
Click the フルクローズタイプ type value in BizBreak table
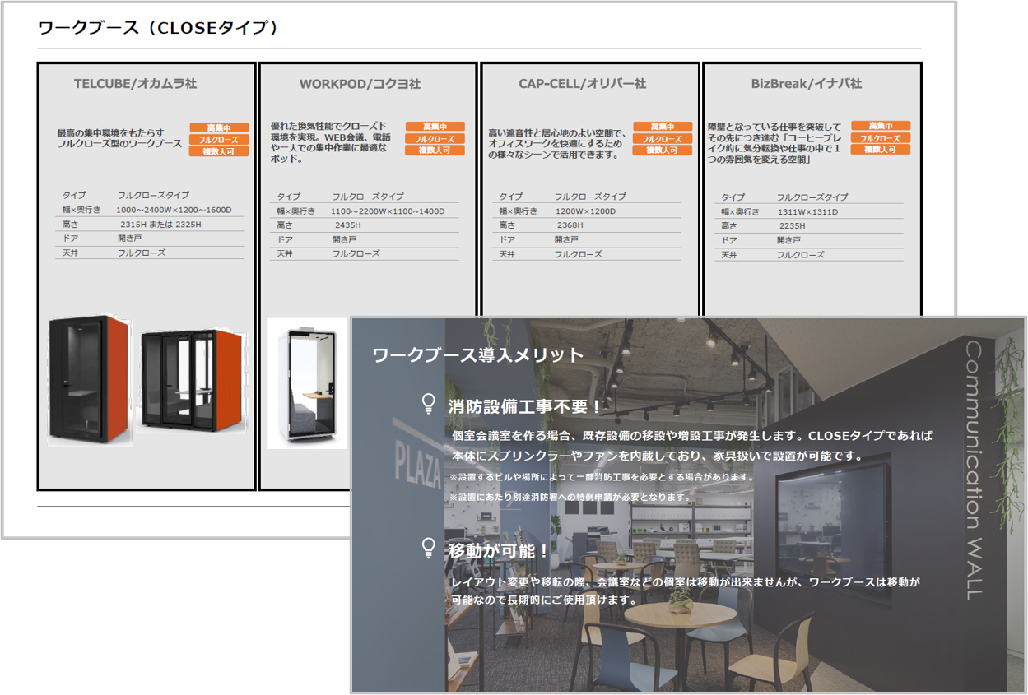tap(812, 197)
